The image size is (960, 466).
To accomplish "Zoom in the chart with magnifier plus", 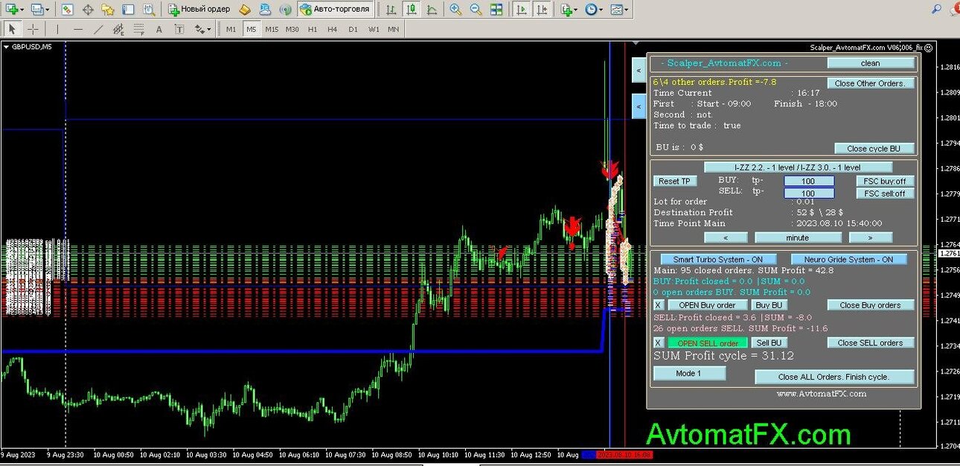I will [455, 10].
